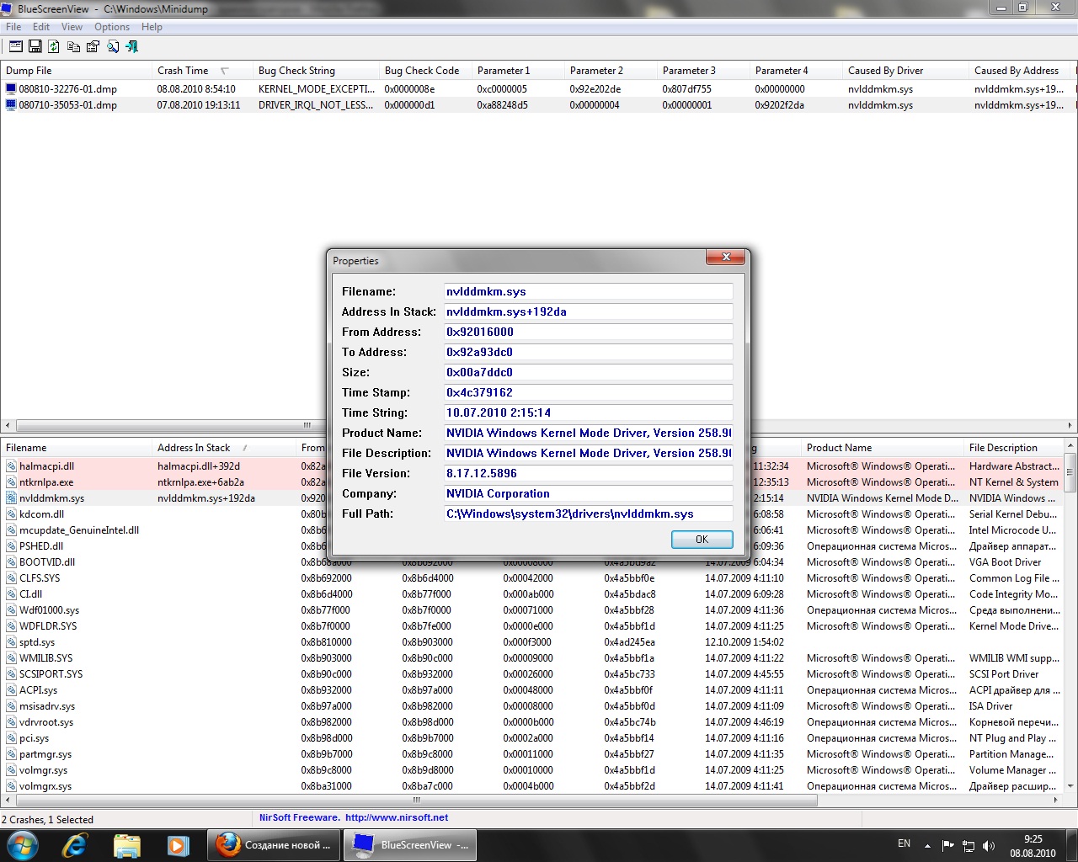This screenshot has width=1078, height=862.
Task: Click the Filename field in Properties
Action: [x=589, y=291]
